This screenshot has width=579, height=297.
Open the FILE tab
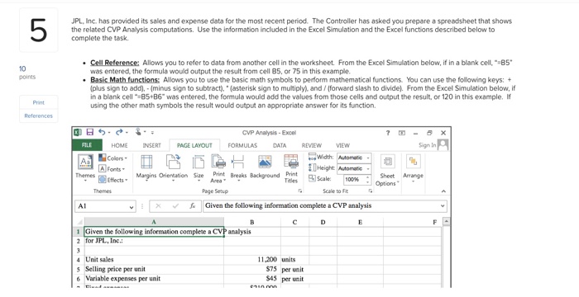[x=87, y=145]
